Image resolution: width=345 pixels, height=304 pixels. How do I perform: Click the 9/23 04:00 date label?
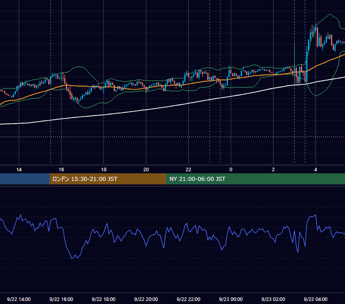pyautogui.click(x=316, y=299)
